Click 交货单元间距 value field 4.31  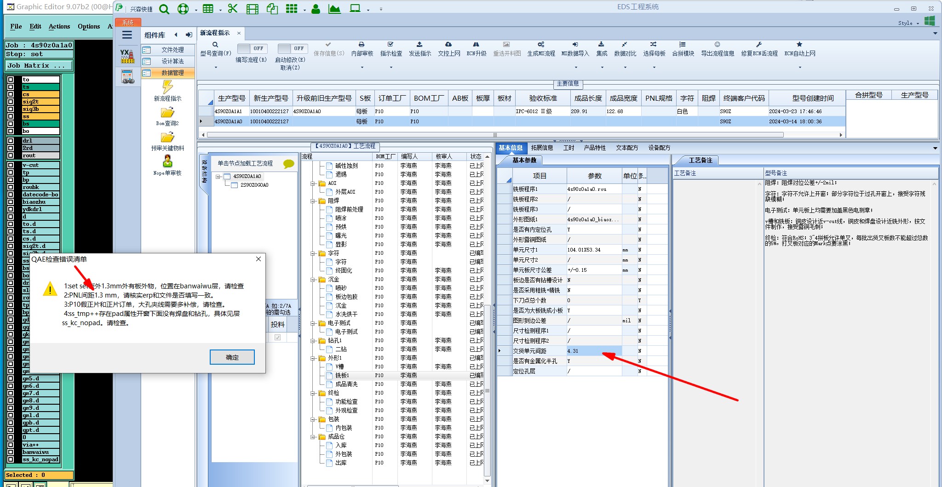click(x=593, y=351)
